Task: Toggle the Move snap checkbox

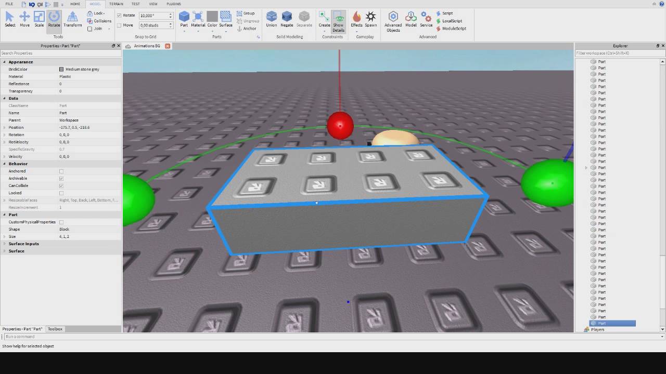Action: (119, 25)
